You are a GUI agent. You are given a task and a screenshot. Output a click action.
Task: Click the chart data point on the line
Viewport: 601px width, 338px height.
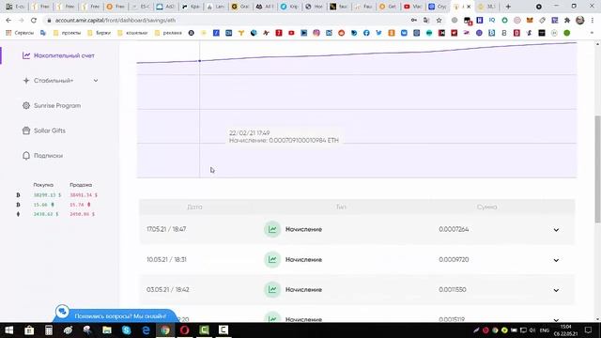199,61
